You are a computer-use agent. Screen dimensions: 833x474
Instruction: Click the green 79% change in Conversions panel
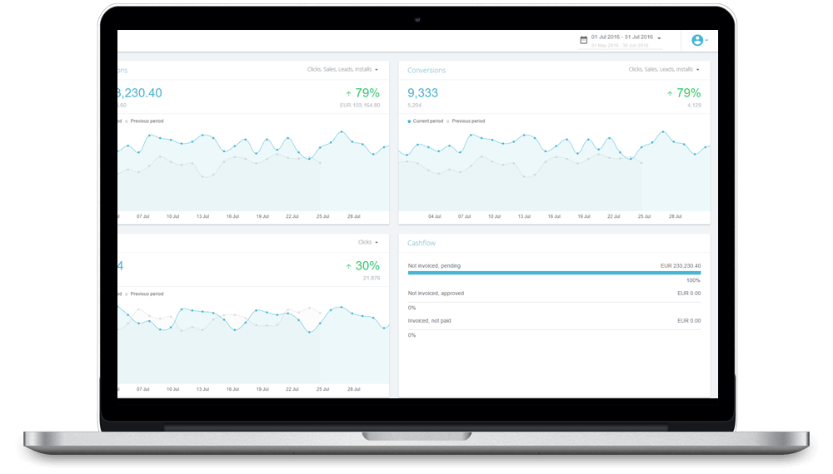(x=689, y=93)
